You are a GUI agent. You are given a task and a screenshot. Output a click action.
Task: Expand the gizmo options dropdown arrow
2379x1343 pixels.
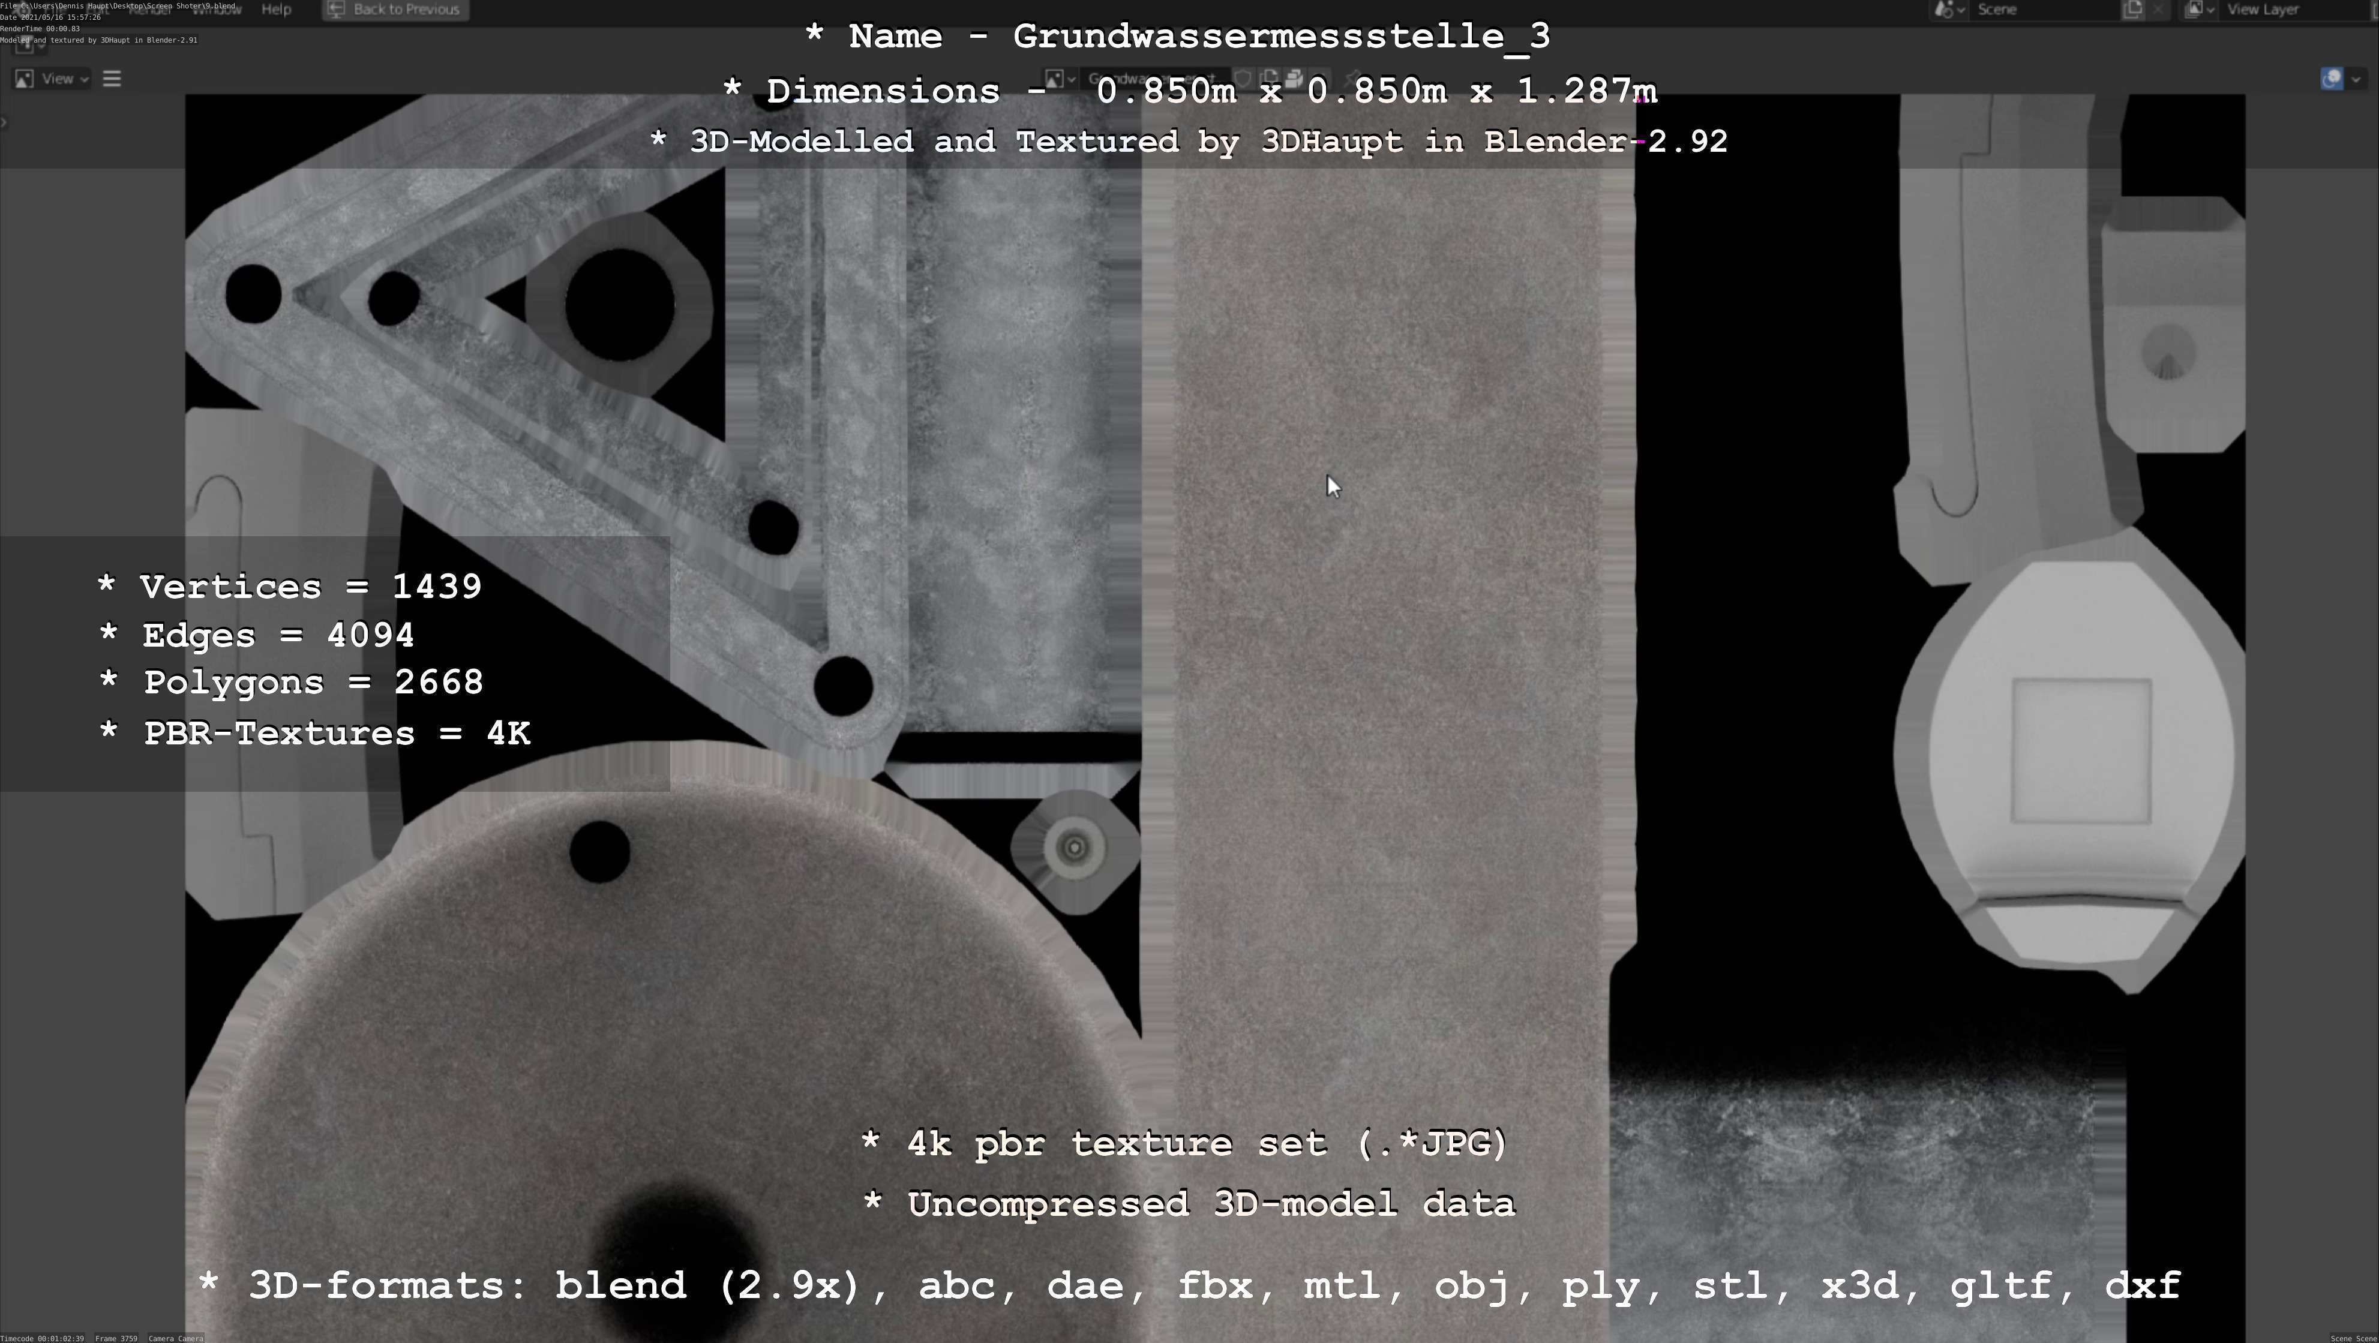[2356, 79]
